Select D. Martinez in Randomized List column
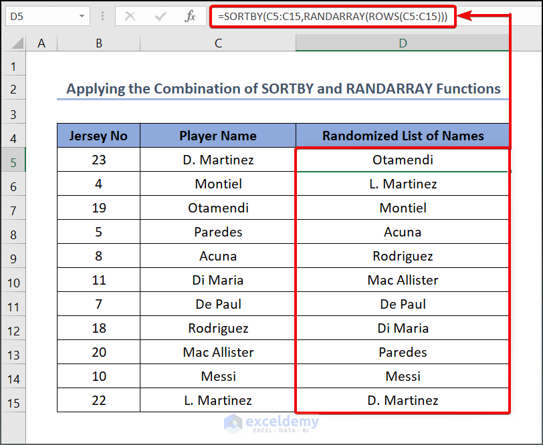 pyautogui.click(x=403, y=400)
